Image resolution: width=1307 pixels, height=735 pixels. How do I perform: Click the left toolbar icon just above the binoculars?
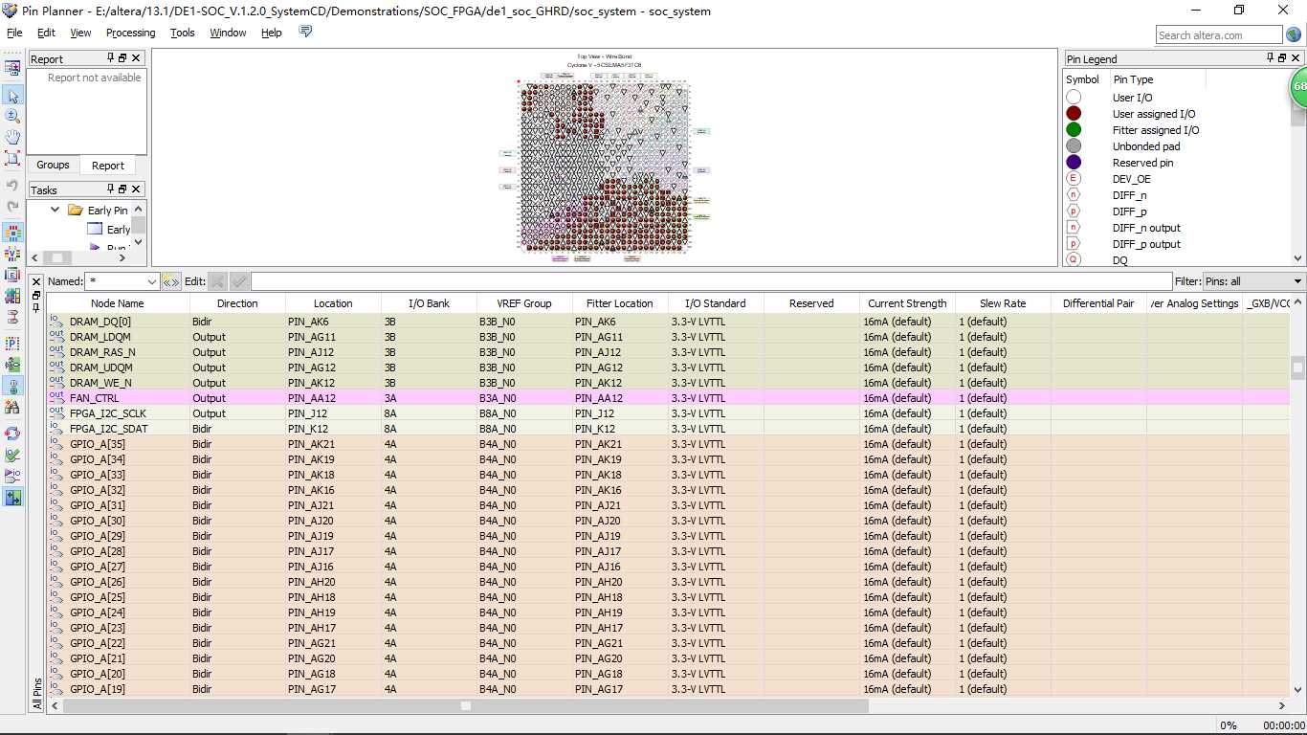tap(12, 386)
